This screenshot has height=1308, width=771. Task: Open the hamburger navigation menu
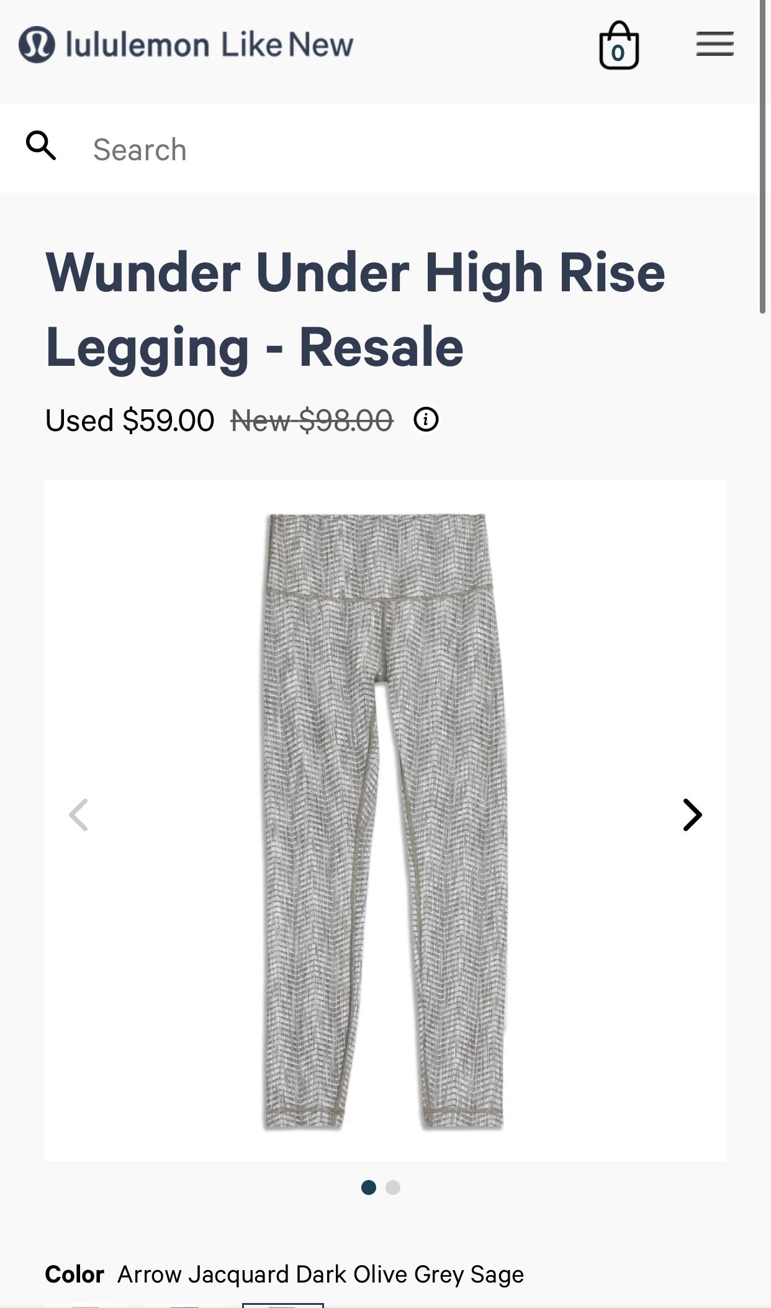(x=715, y=44)
